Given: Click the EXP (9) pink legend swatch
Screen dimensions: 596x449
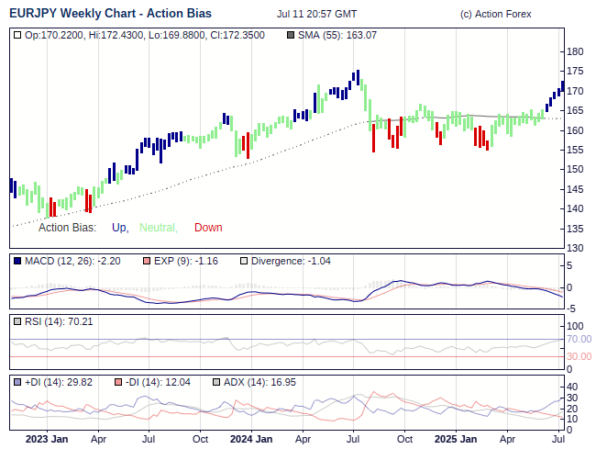Looking at the screenshot, I should (x=146, y=261).
